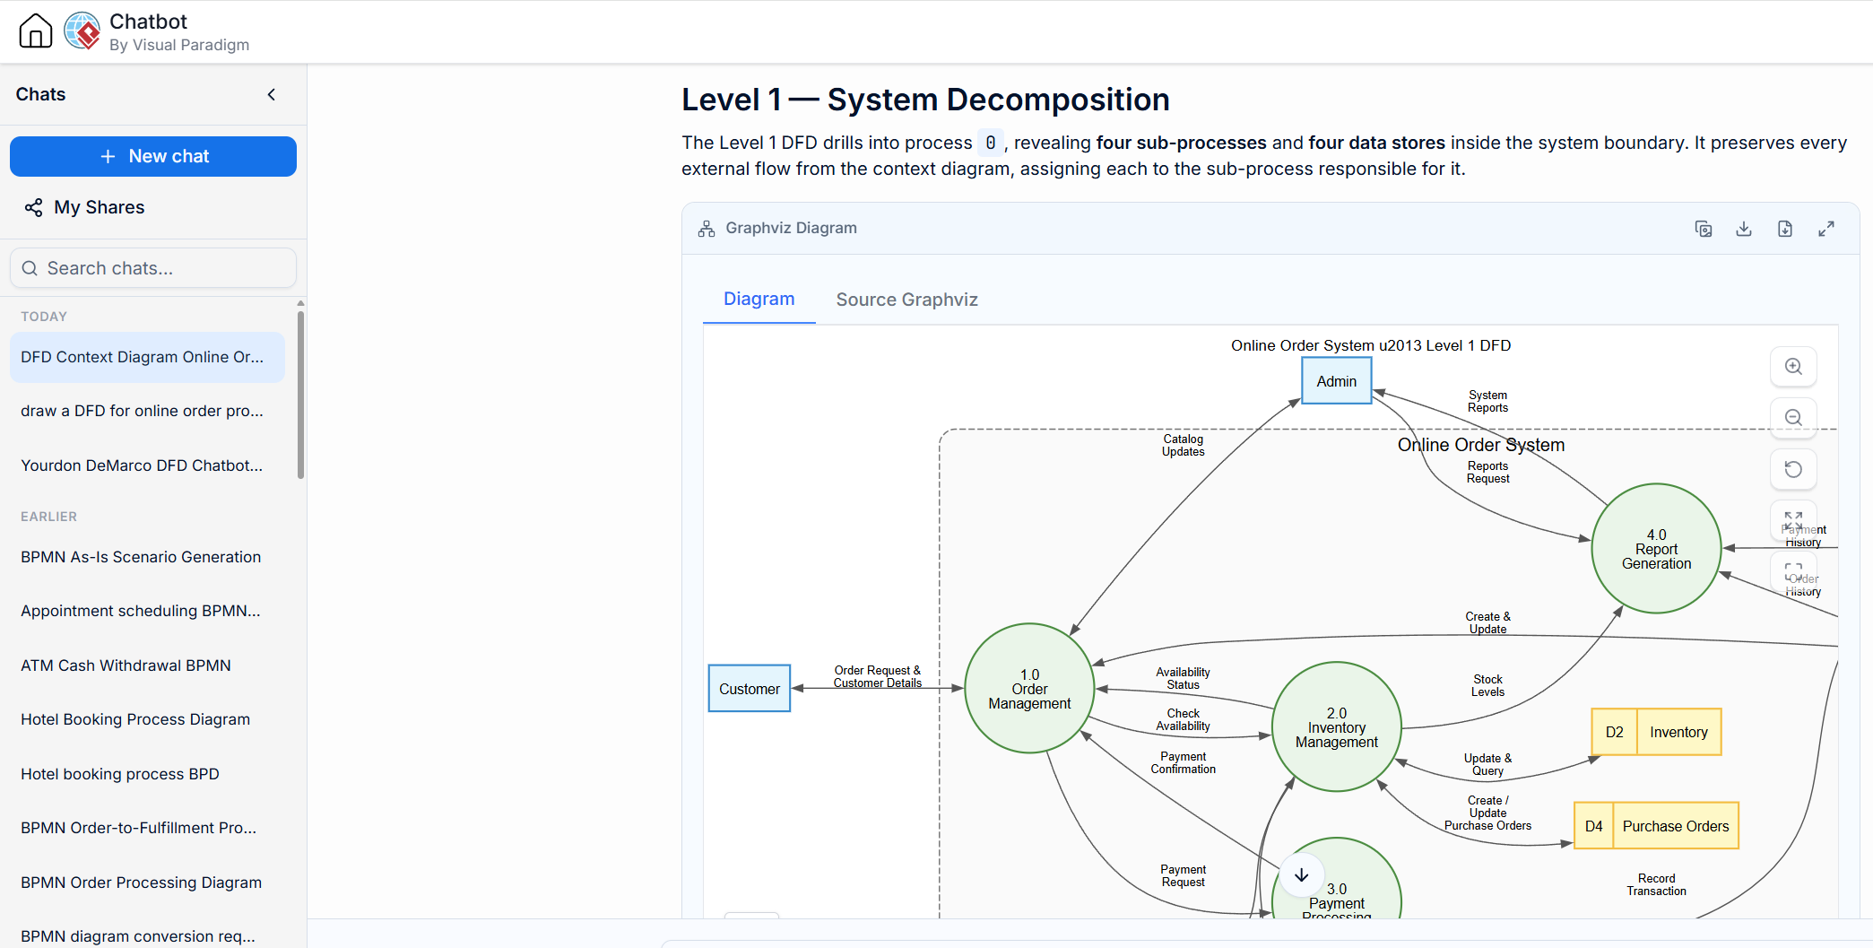
Task: Switch to the Diagram tab
Action: [x=759, y=300]
